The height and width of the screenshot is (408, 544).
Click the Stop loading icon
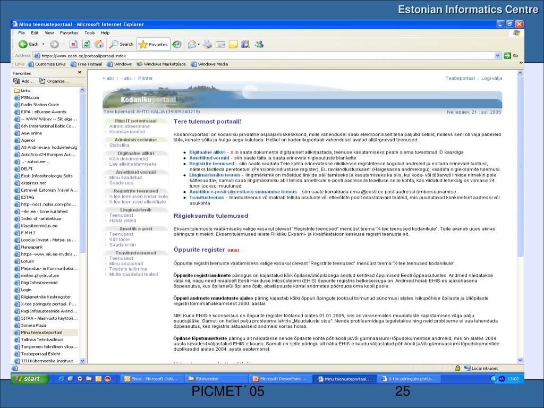pyautogui.click(x=74, y=44)
